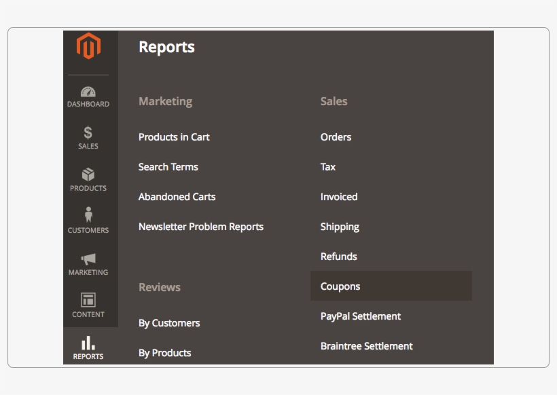Open the Products section icon

(89, 178)
